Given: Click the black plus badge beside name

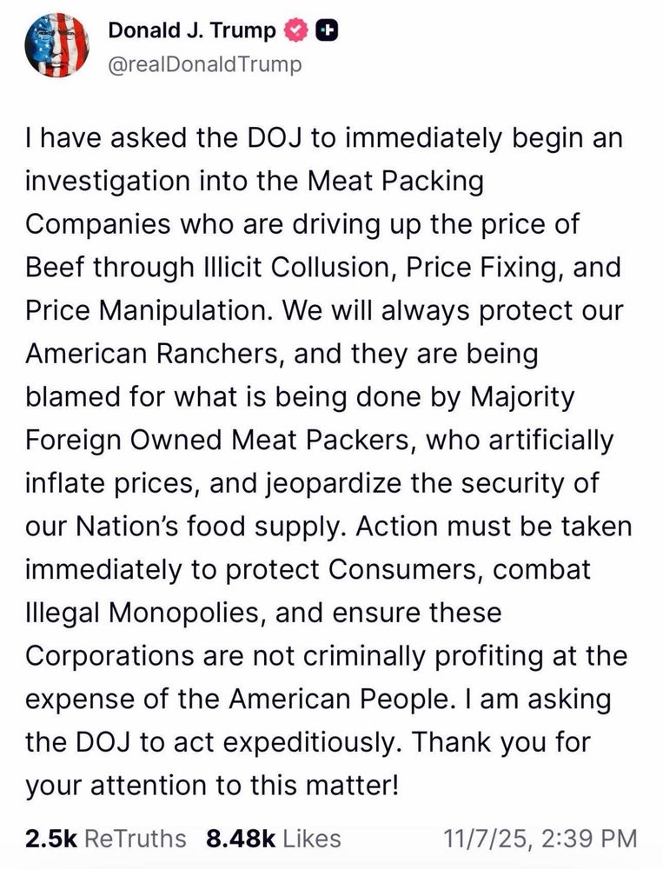Looking at the screenshot, I should pos(327,31).
